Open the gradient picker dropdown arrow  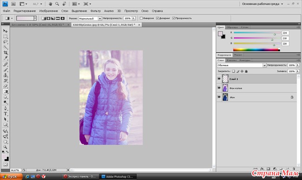(35, 18)
